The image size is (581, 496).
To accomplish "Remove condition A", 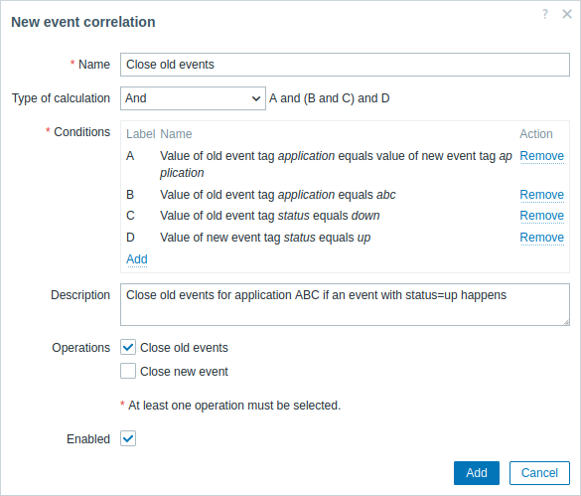I will 541,156.
